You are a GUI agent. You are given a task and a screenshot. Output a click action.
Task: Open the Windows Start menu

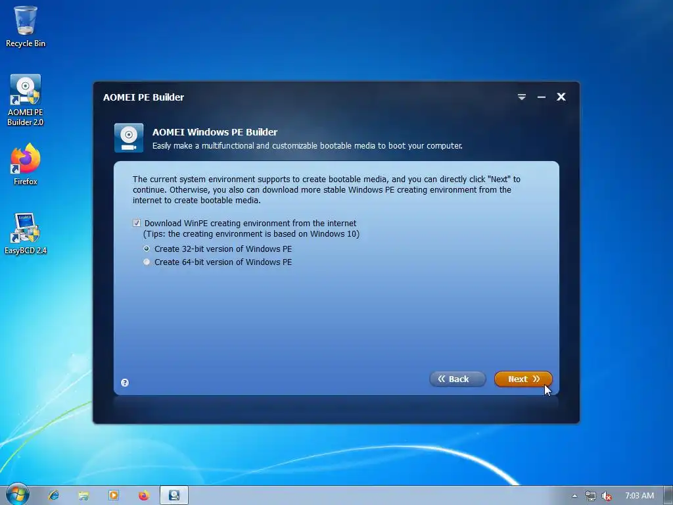pos(17,495)
